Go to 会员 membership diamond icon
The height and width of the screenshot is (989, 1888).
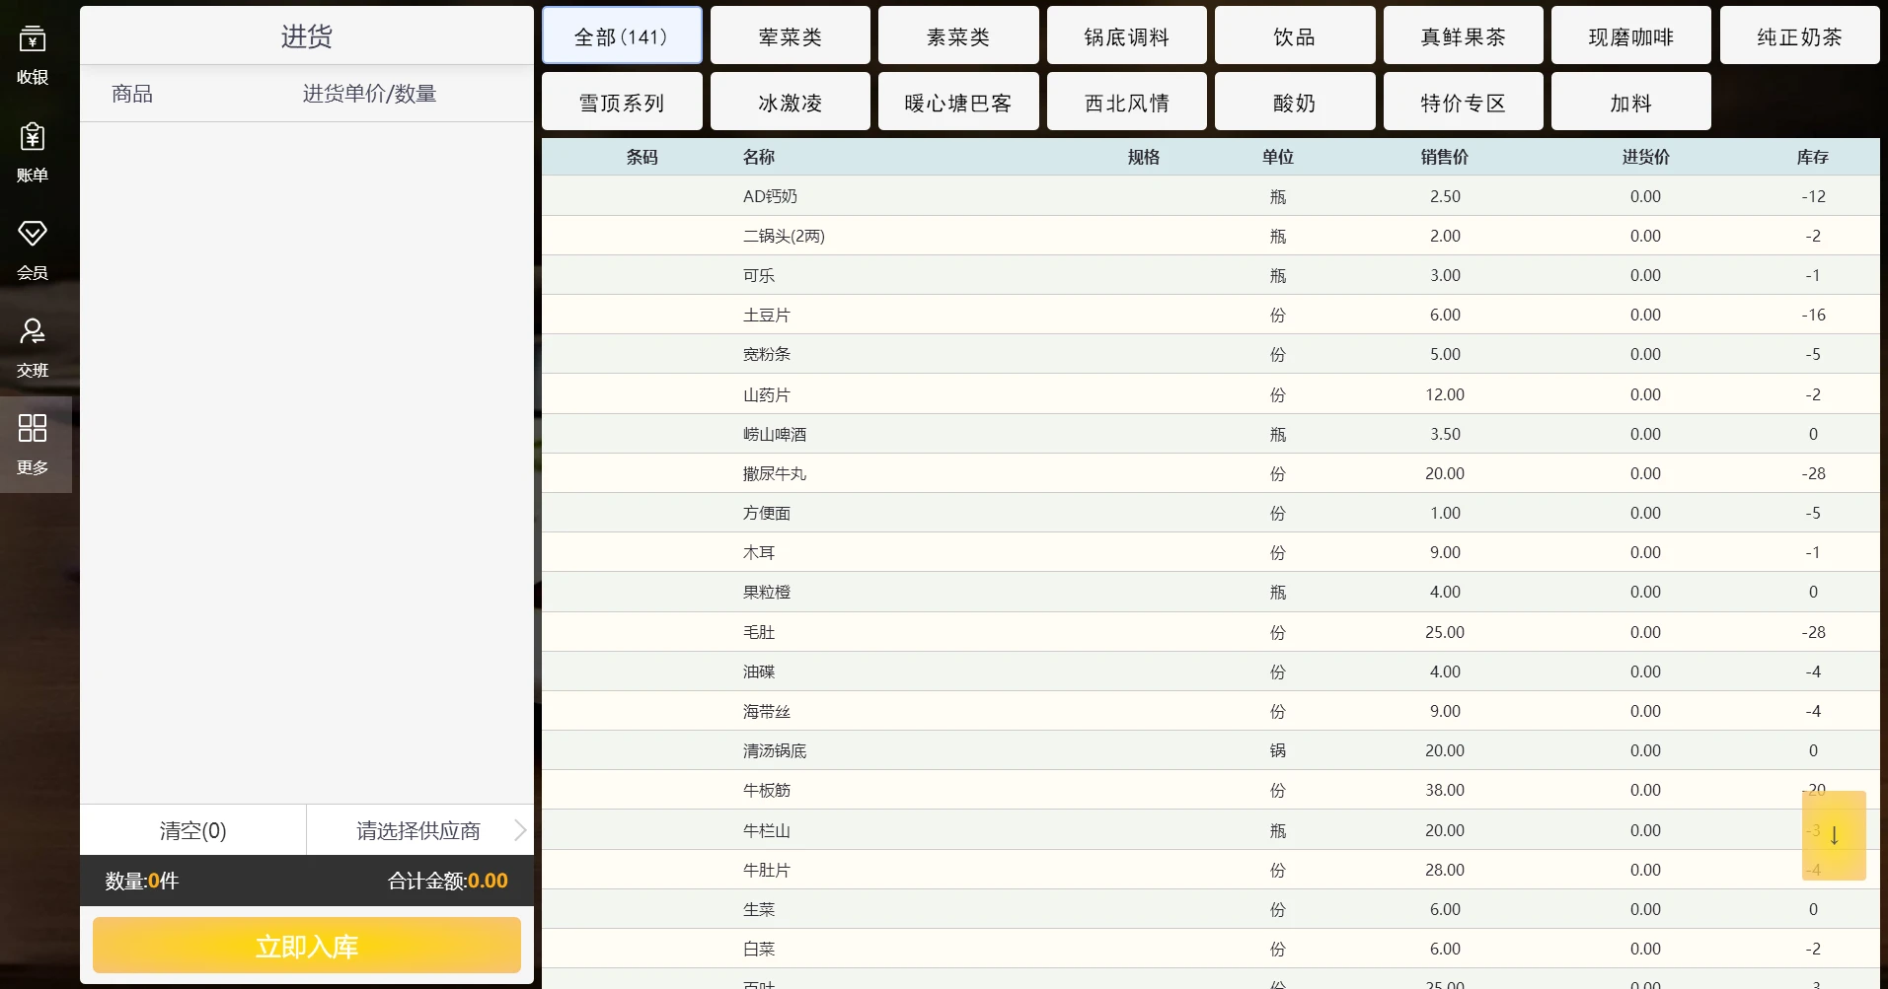tap(33, 248)
